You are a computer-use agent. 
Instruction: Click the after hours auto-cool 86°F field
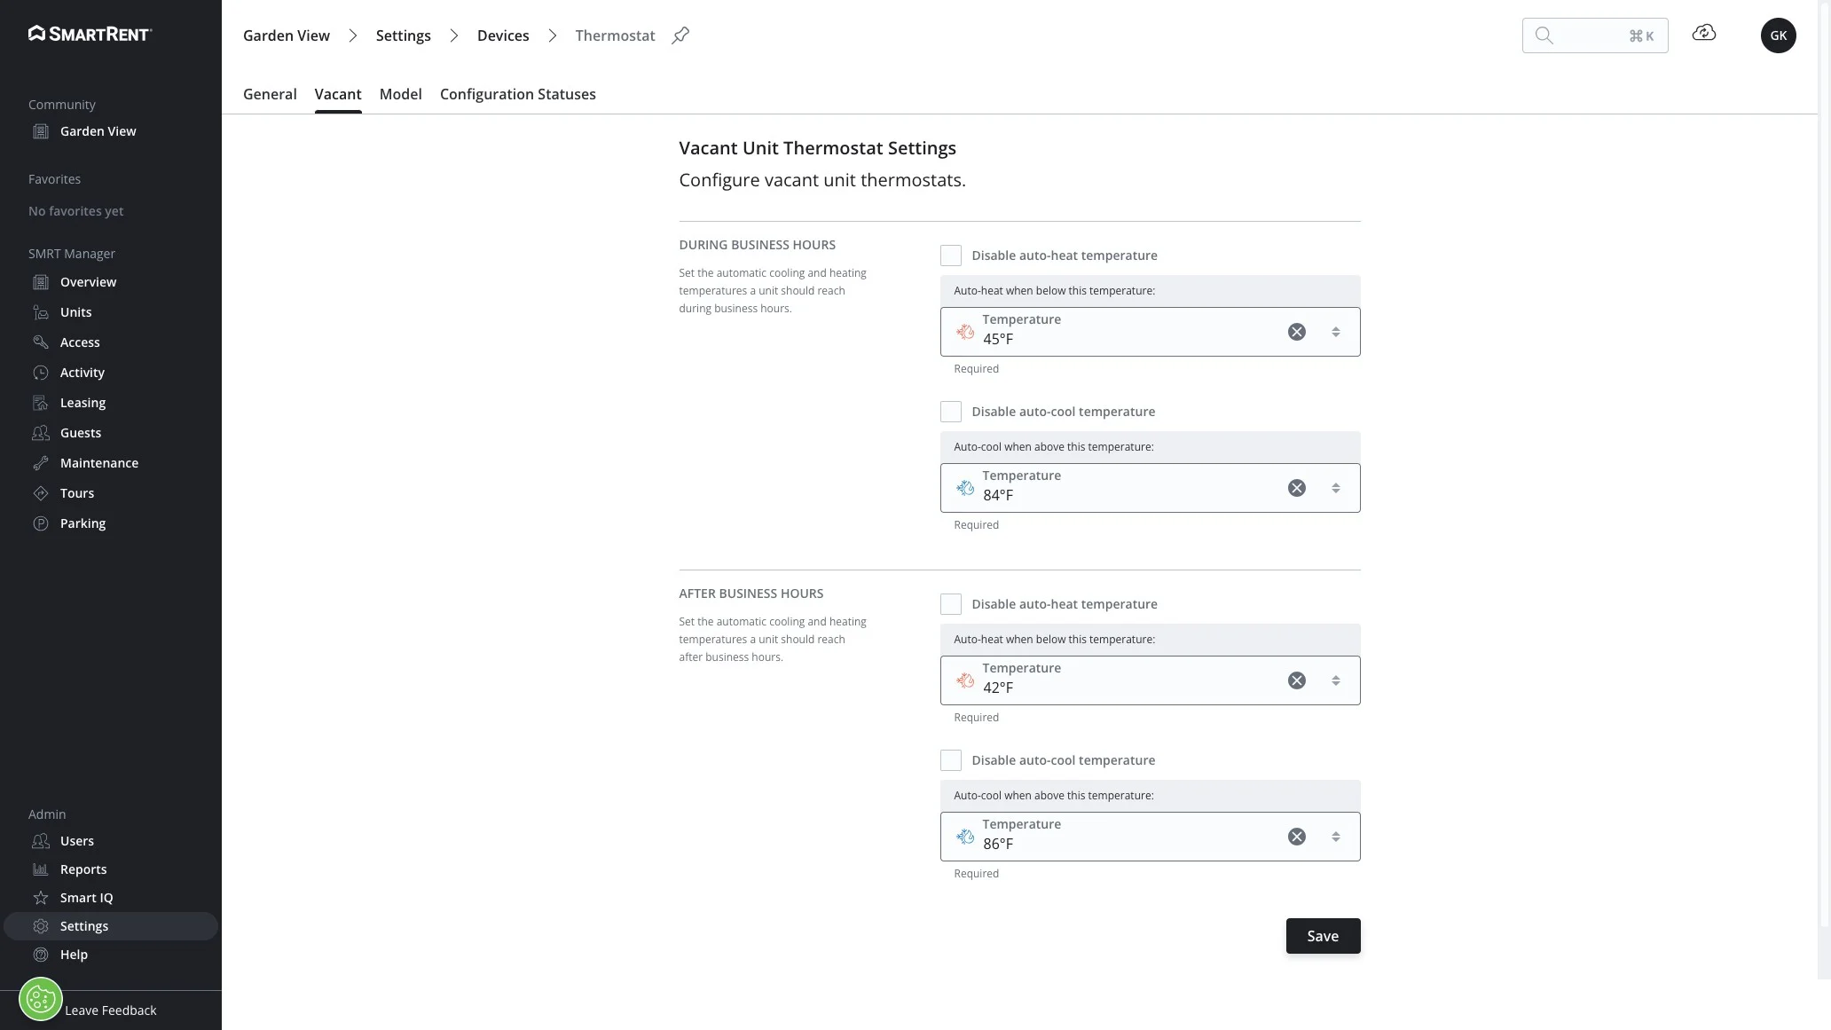[1150, 837]
